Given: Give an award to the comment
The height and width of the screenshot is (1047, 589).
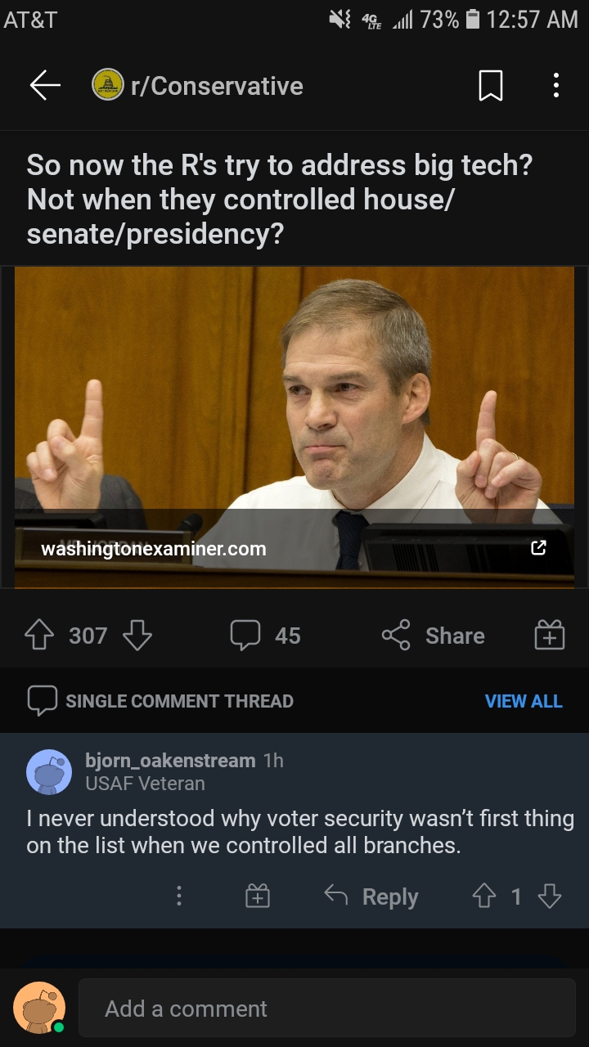Looking at the screenshot, I should 257,896.
